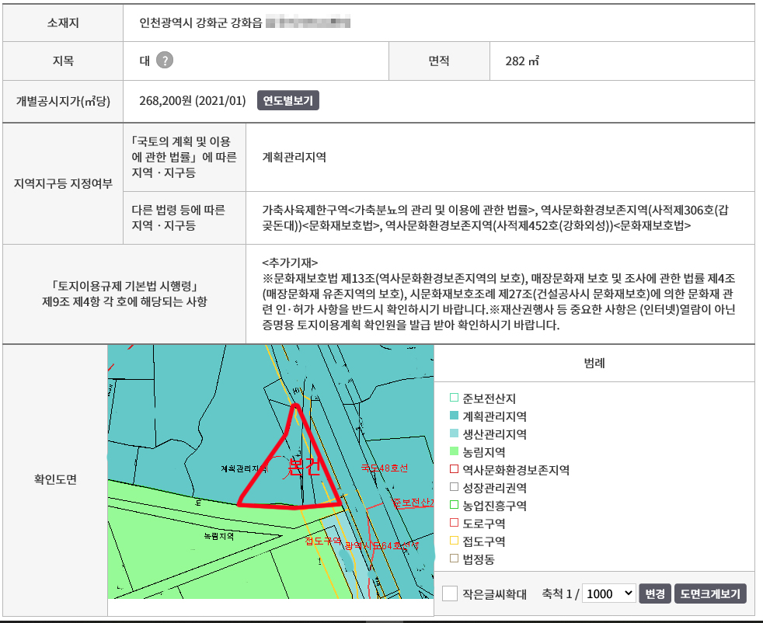
Task: Click the 도로구역 legend box
Action: pyautogui.click(x=455, y=524)
